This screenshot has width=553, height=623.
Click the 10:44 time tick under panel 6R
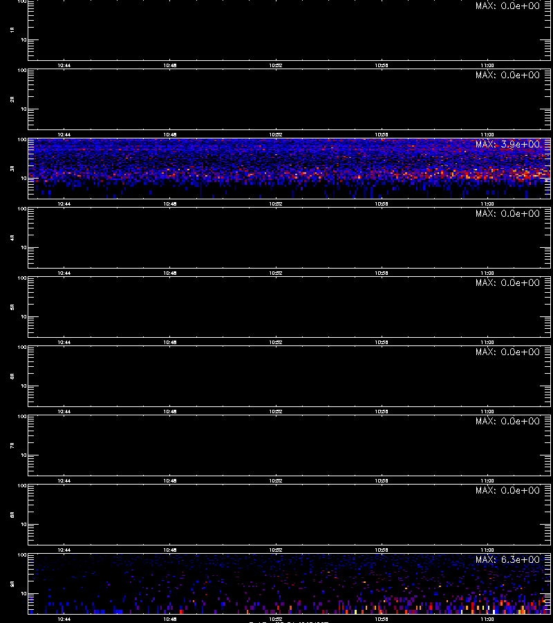click(64, 412)
